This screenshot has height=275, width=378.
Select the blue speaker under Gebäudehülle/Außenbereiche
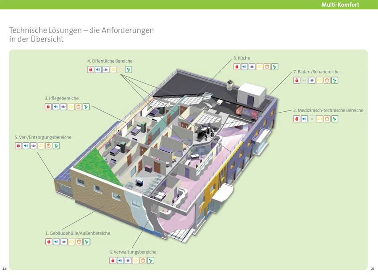tap(56, 242)
